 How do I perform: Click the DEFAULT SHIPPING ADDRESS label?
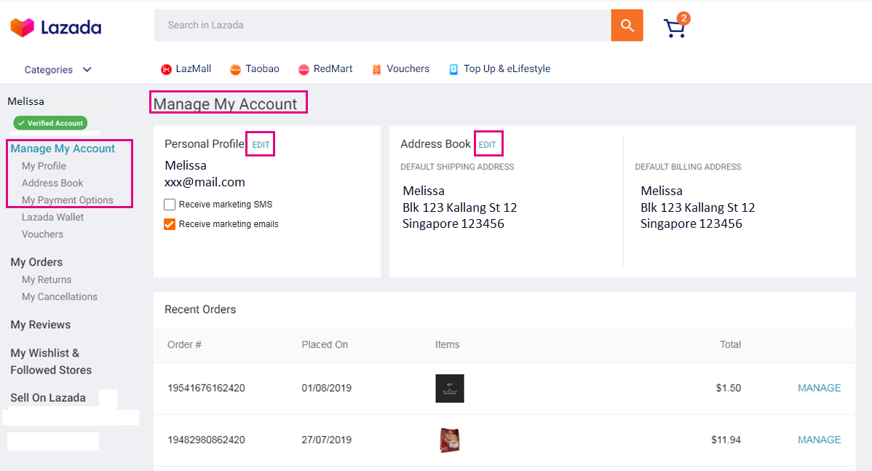[x=457, y=167]
